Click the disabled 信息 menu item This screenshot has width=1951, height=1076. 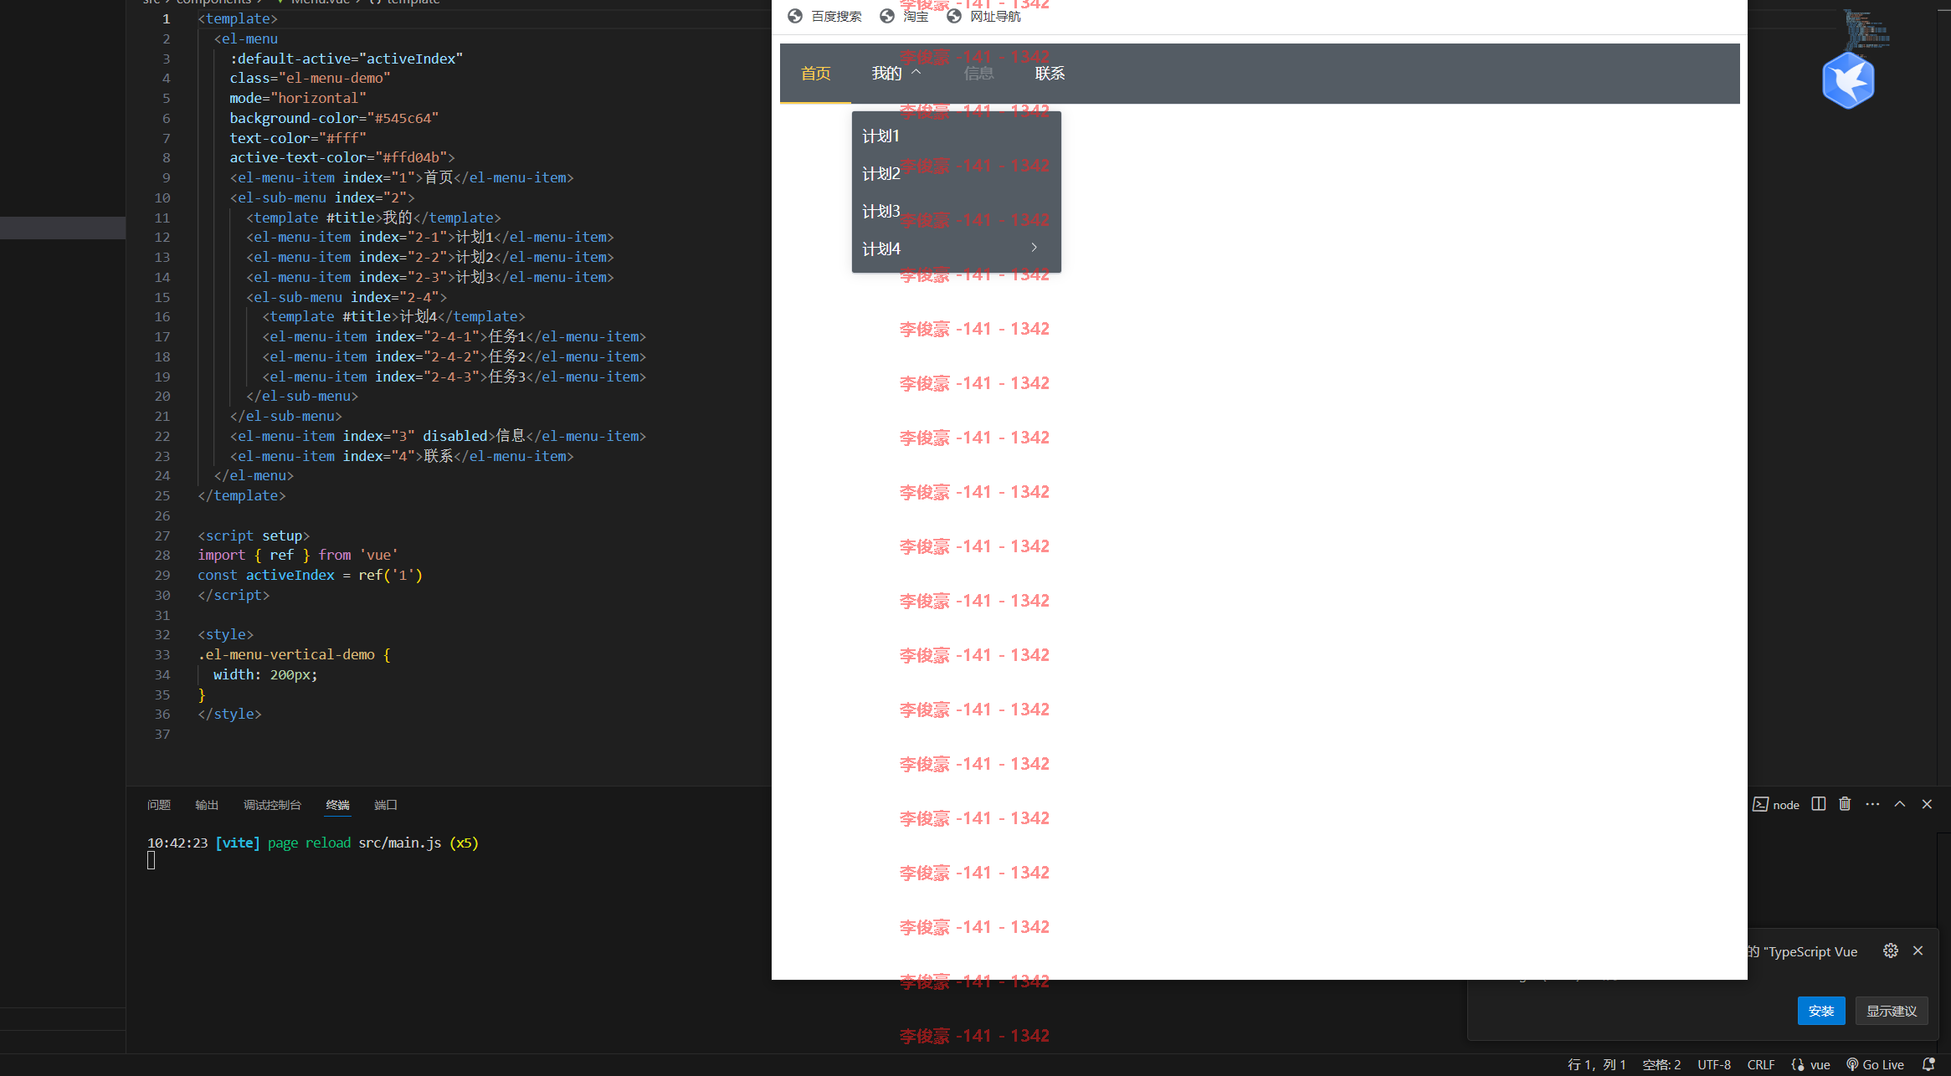978,74
